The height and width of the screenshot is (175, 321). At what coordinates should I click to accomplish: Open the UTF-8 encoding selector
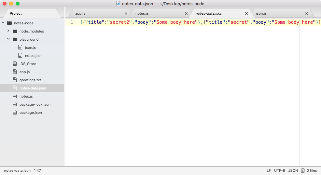pyautogui.click(x=279, y=170)
